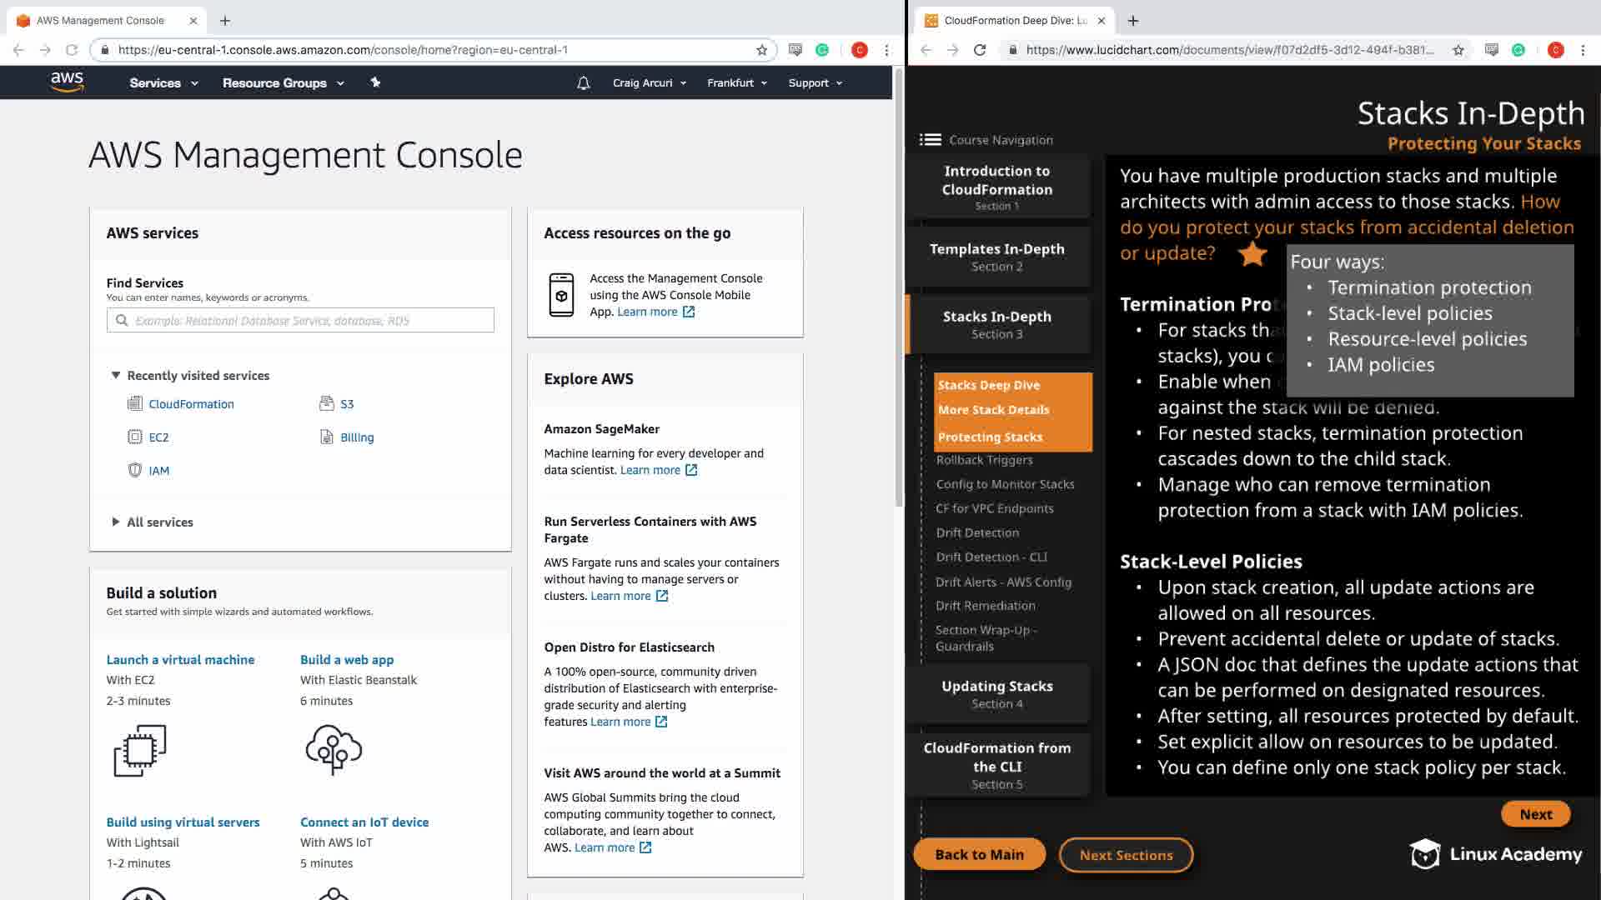Click the Course Navigation list icon
Image resolution: width=1601 pixels, height=900 pixels.
coord(930,140)
